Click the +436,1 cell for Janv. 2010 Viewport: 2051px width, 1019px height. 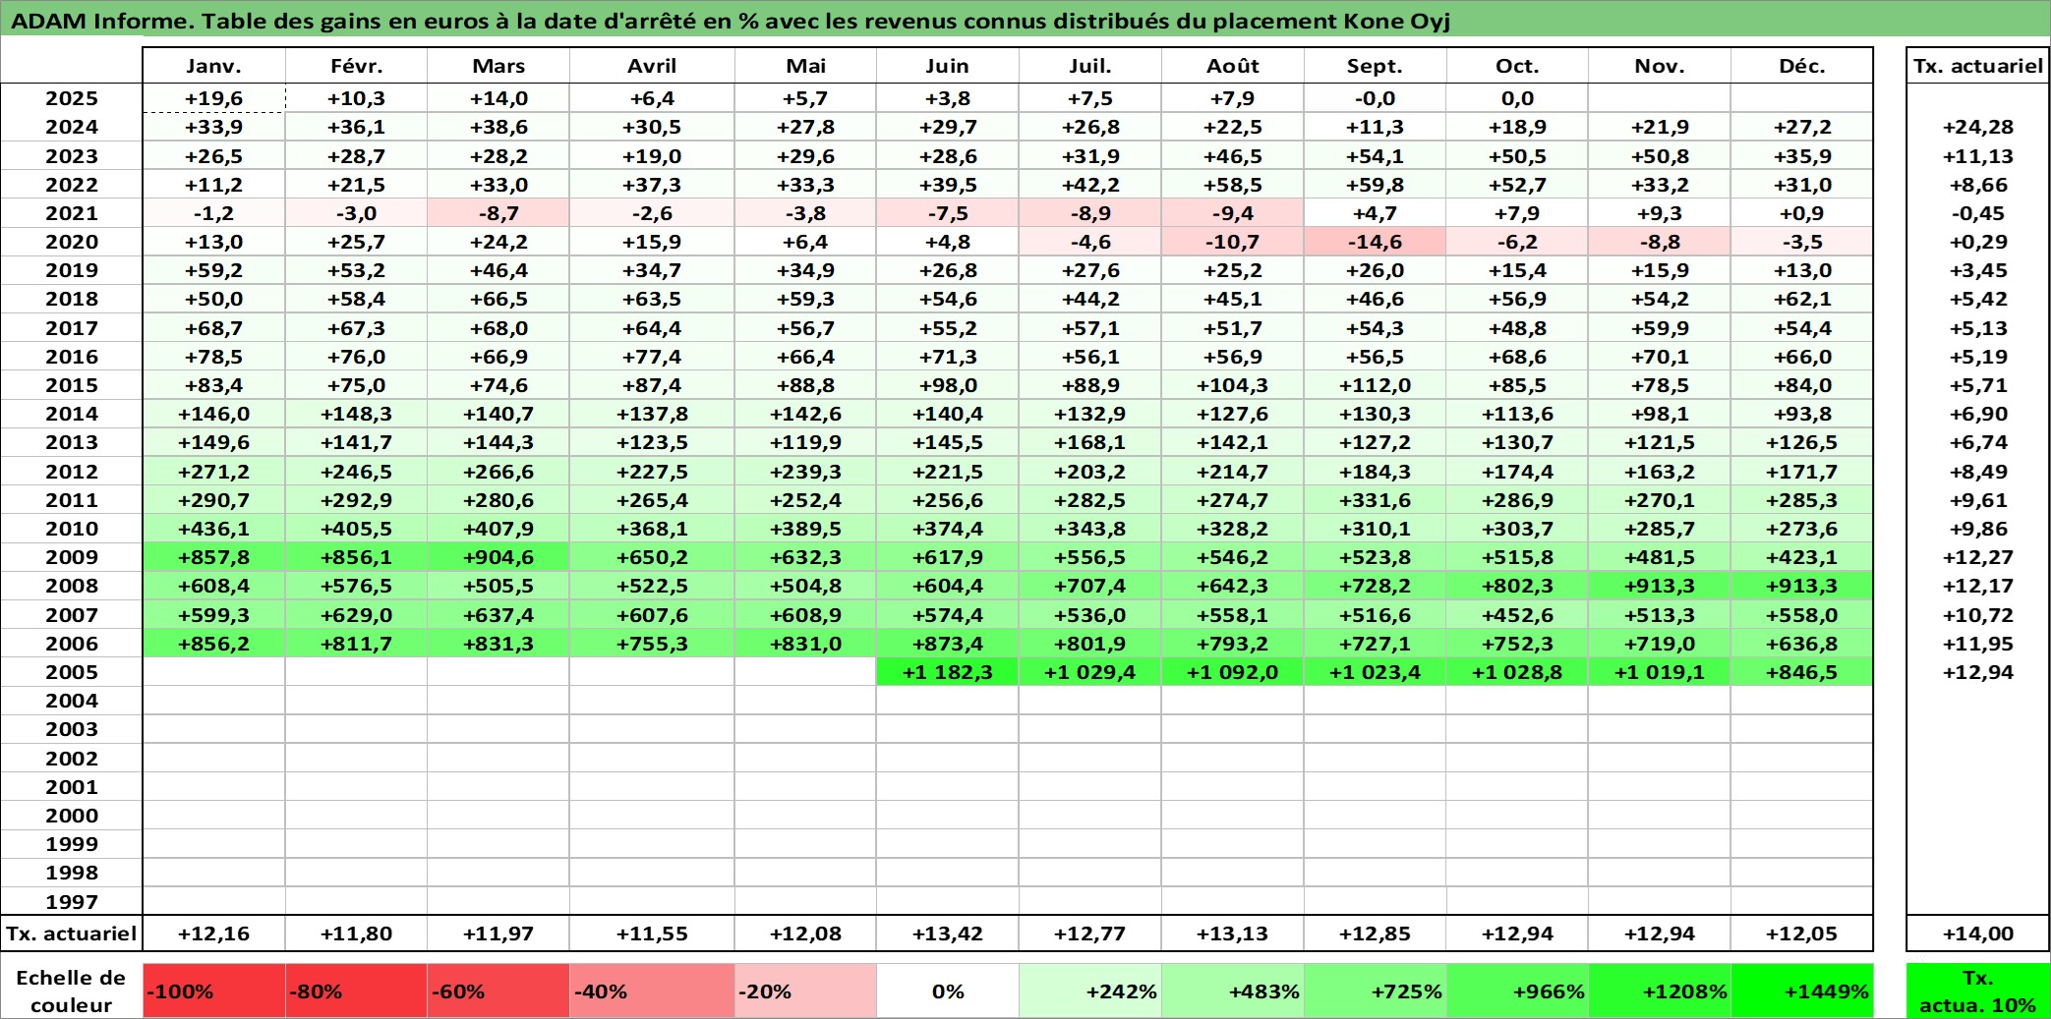coord(213,529)
